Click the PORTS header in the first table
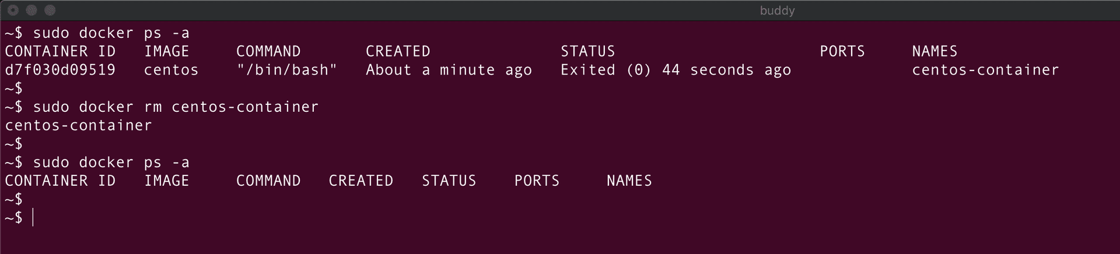The width and height of the screenshot is (1120, 254). (x=842, y=51)
